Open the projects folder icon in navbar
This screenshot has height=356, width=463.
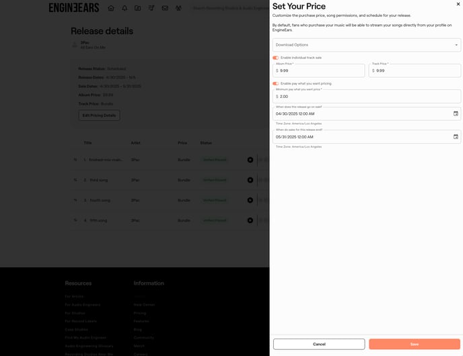138,8
